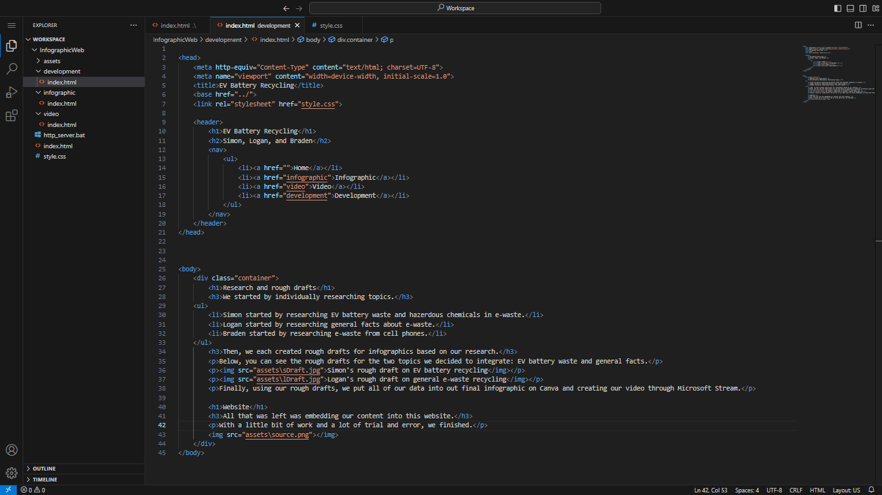The height and width of the screenshot is (495, 882).
Task: Click the Workspace search bar
Action: click(455, 8)
